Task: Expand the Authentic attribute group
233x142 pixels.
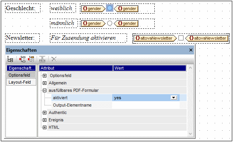Action: pos(44,112)
